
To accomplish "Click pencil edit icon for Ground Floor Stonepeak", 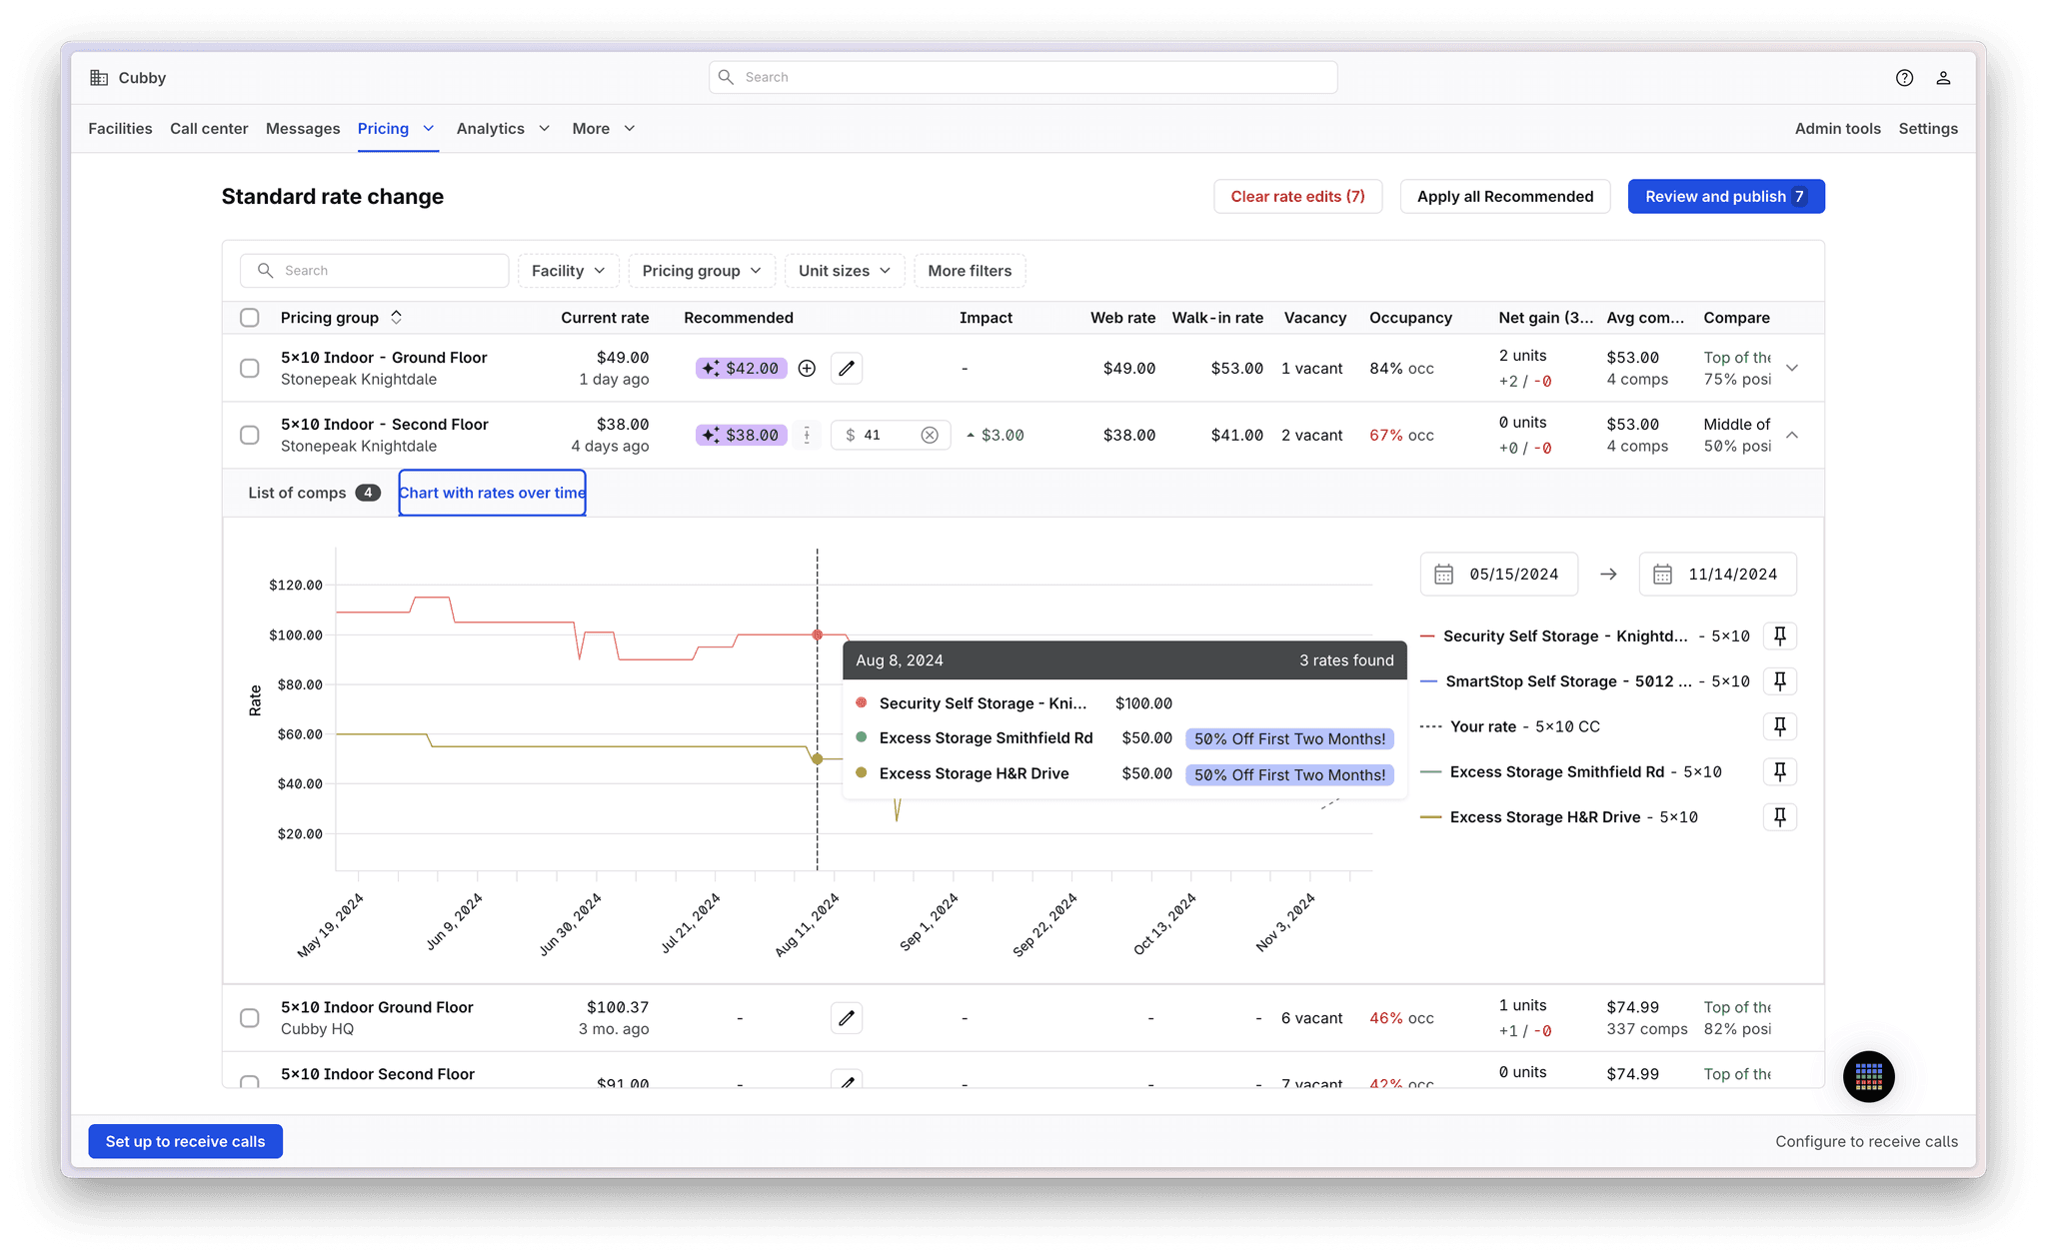I will pyautogui.click(x=847, y=369).
